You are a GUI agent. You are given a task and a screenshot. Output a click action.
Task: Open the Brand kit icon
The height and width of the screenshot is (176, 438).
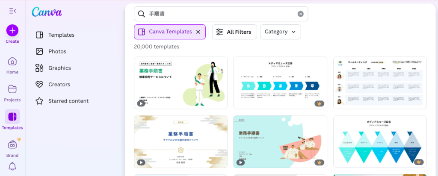12,145
